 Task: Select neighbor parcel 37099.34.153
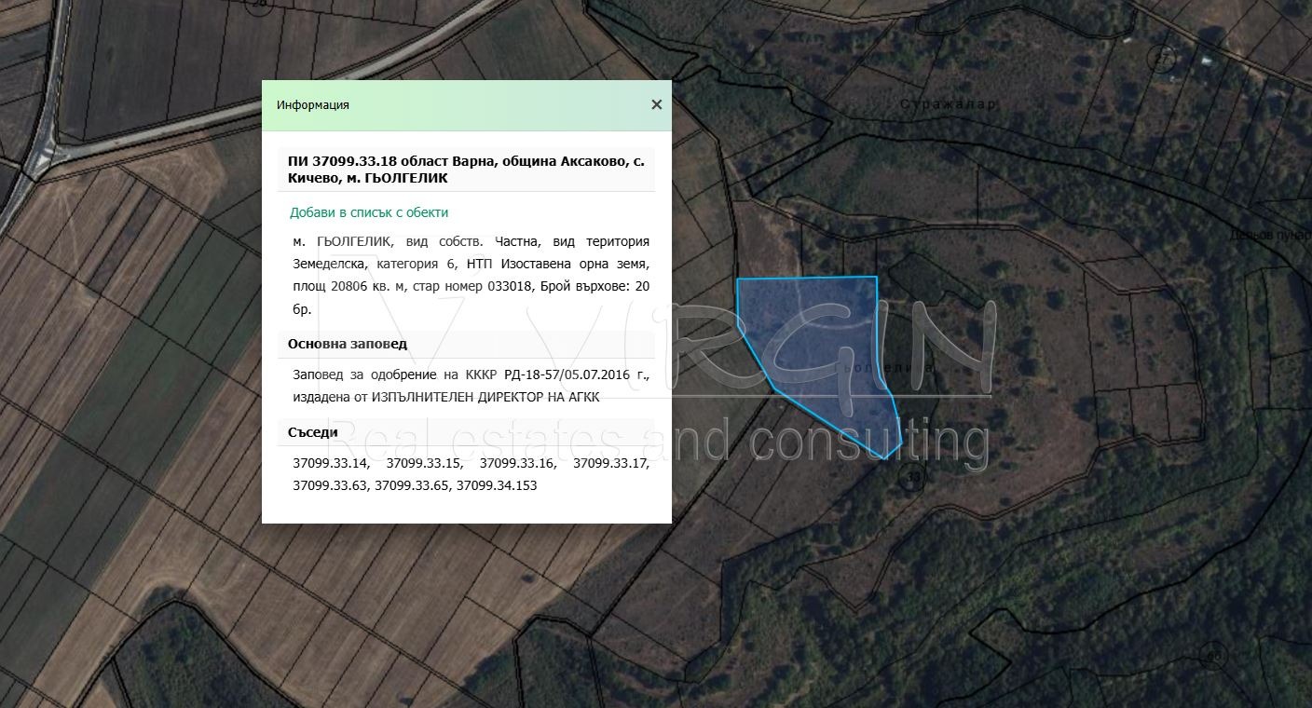[496, 484]
